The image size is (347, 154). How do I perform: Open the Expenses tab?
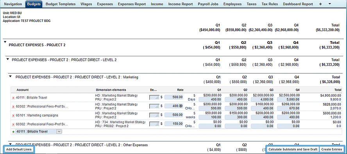coord(105,4)
